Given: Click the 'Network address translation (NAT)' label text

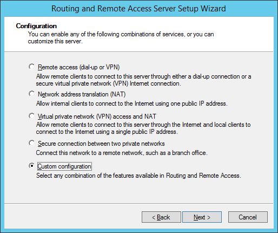Looking at the screenshot, I should click(x=82, y=94).
